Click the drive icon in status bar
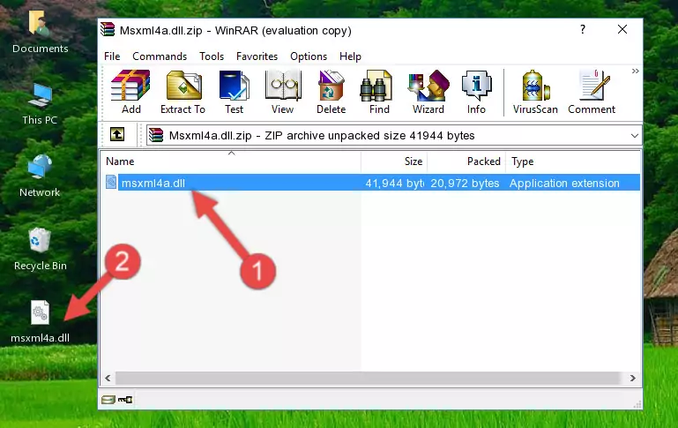This screenshot has height=428, width=678. (108, 400)
